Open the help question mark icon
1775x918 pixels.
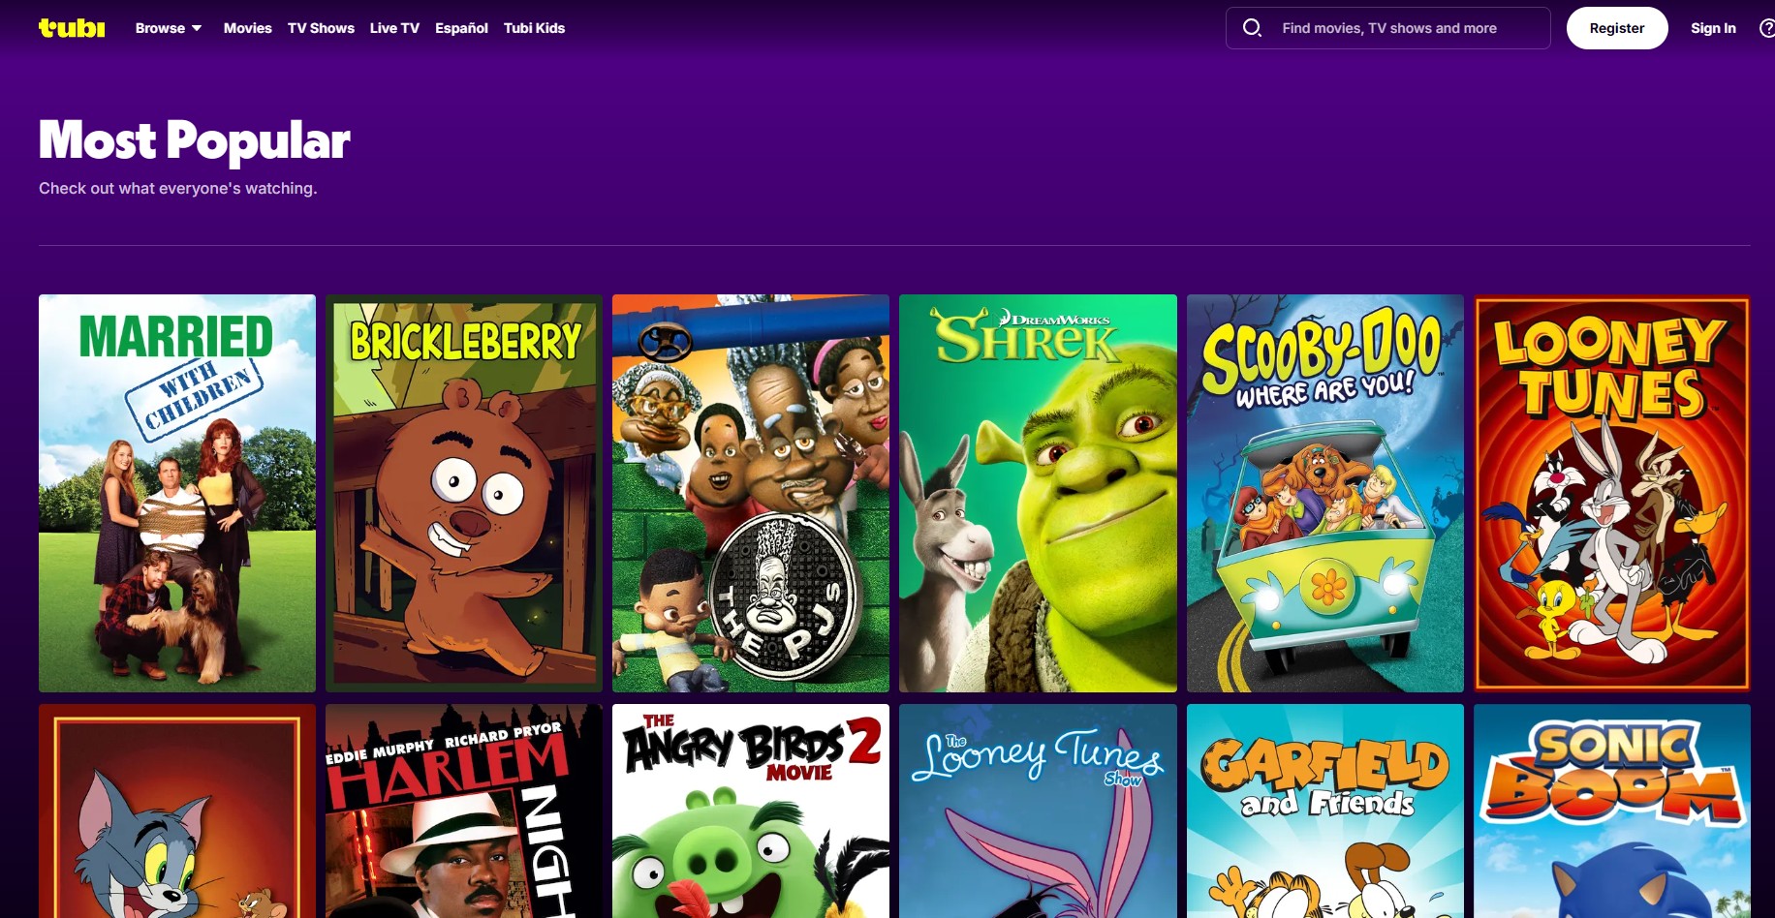(x=1767, y=28)
